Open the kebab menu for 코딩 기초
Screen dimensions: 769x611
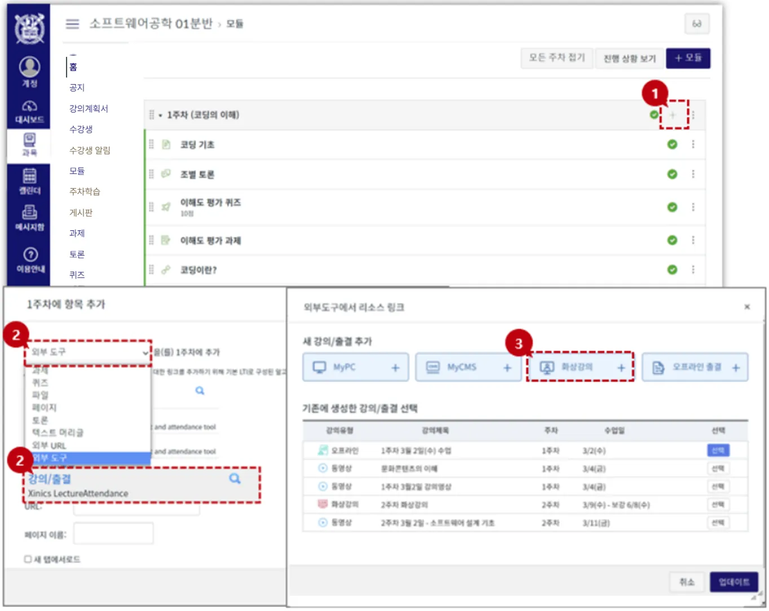[693, 144]
